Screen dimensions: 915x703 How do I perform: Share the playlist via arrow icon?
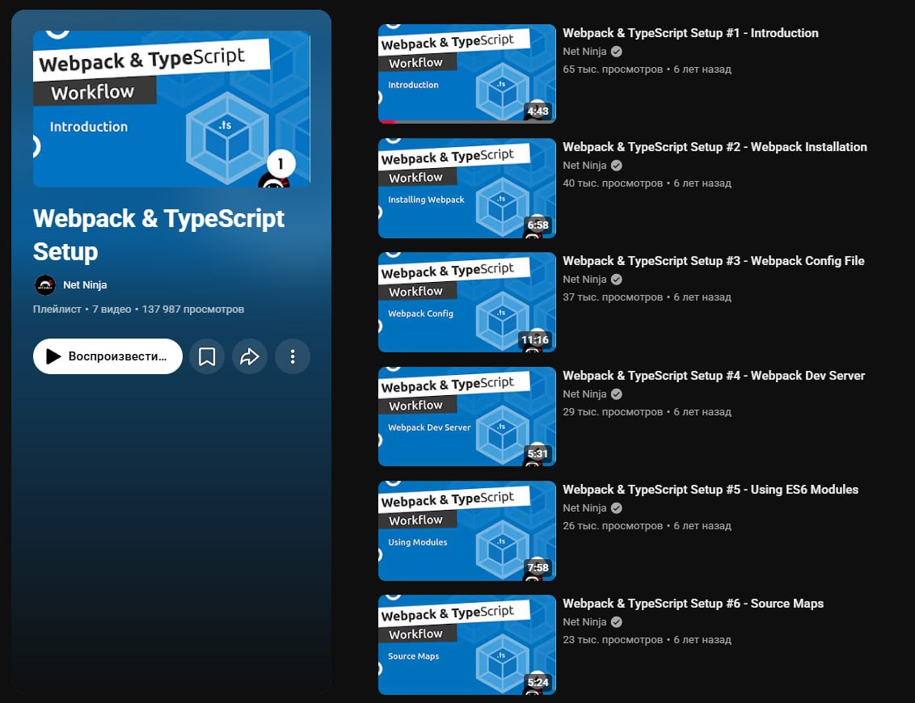[x=250, y=356]
